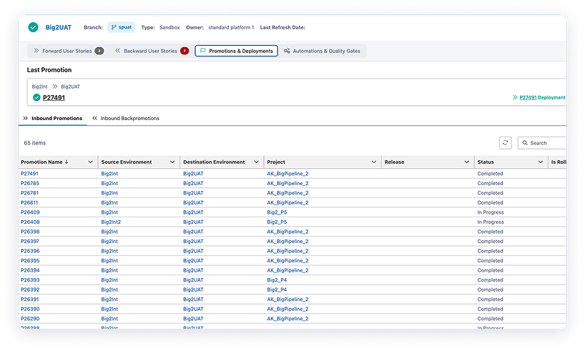Click the Big2_P4 project link in the P26393 row
Image resolution: width=585 pixels, height=351 pixels.
(x=277, y=280)
